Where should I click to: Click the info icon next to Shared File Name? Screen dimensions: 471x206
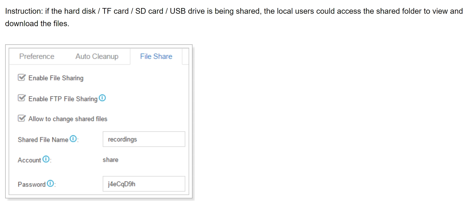point(74,139)
